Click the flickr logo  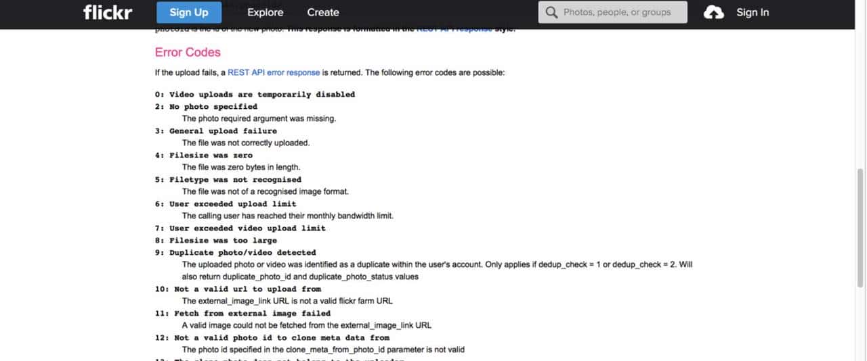[x=107, y=12]
